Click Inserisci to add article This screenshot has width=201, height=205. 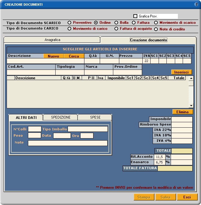181,72
